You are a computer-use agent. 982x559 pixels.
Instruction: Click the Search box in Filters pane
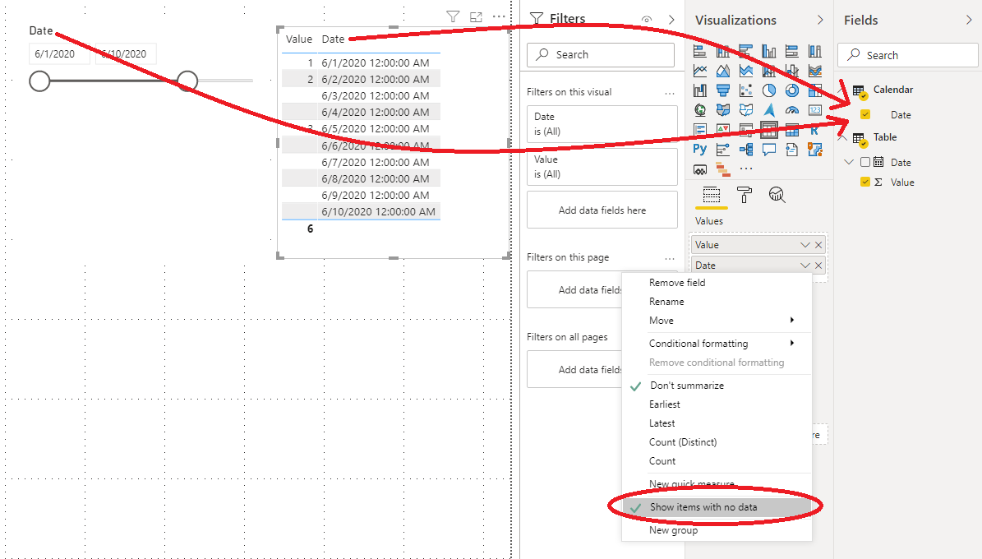point(601,54)
